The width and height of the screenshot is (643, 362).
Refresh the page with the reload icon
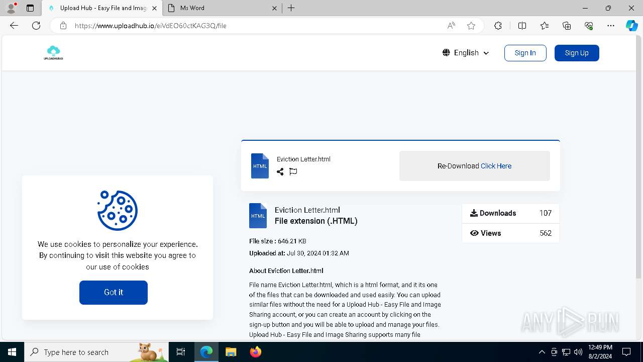(x=36, y=26)
